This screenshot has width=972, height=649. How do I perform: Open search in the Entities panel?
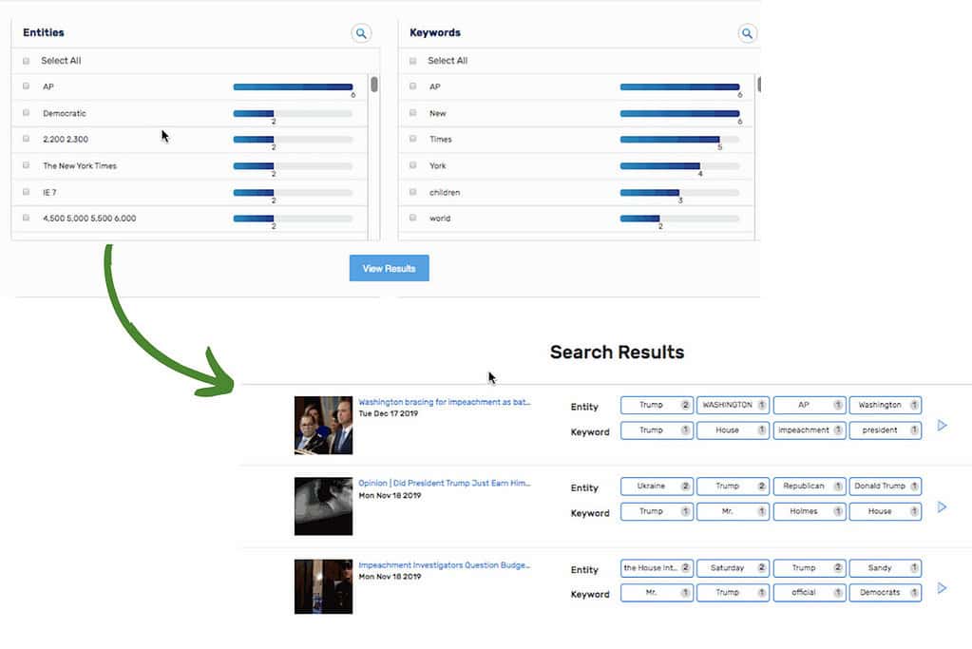360,33
